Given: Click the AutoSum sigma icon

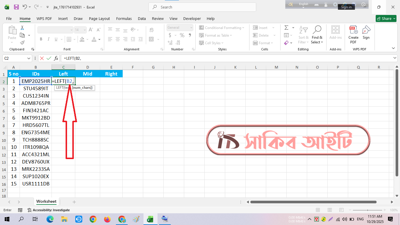Looking at the screenshot, I should 286,28.
